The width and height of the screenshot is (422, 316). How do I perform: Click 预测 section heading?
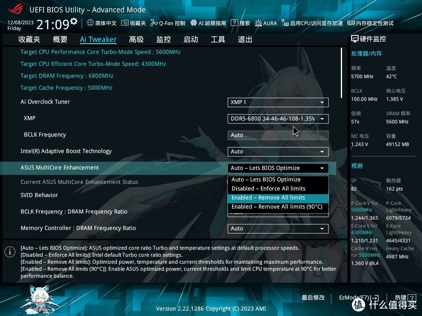(356, 166)
